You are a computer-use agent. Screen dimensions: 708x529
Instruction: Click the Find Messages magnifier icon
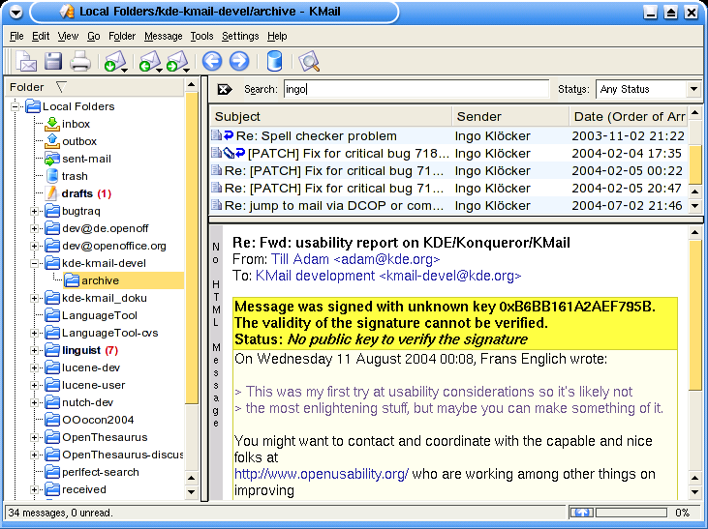click(309, 63)
